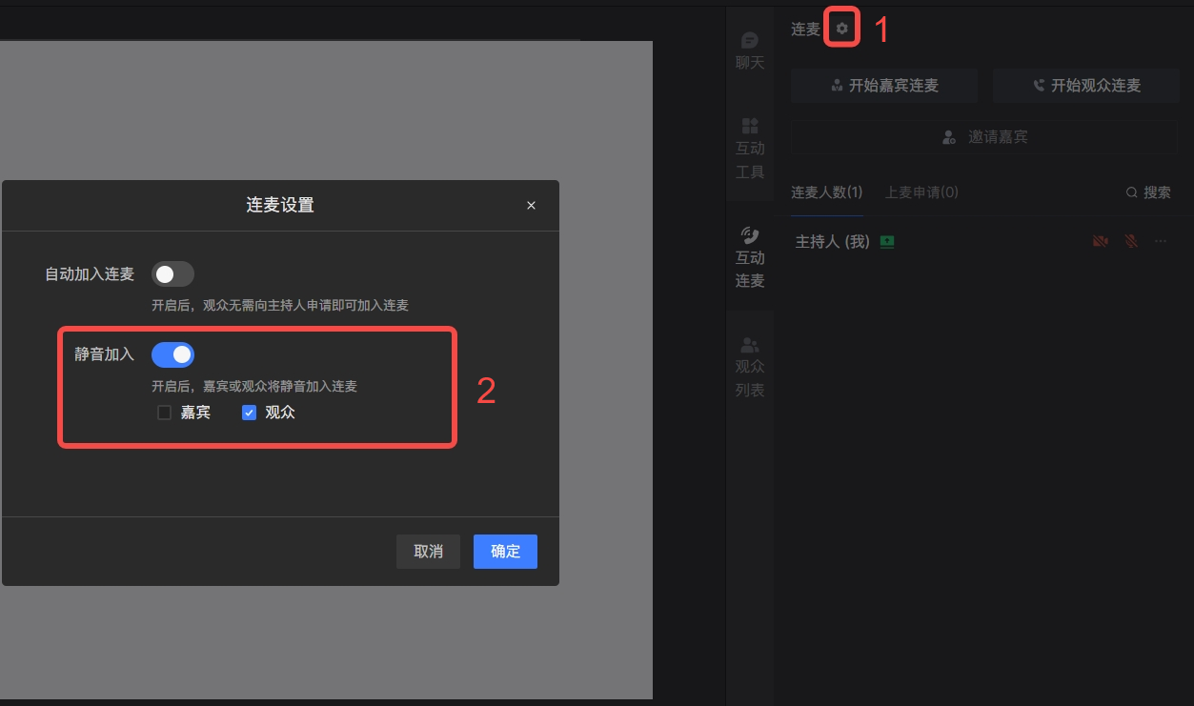Confirm settings with the 确定 button
This screenshot has height=706, width=1194.
pyautogui.click(x=505, y=552)
